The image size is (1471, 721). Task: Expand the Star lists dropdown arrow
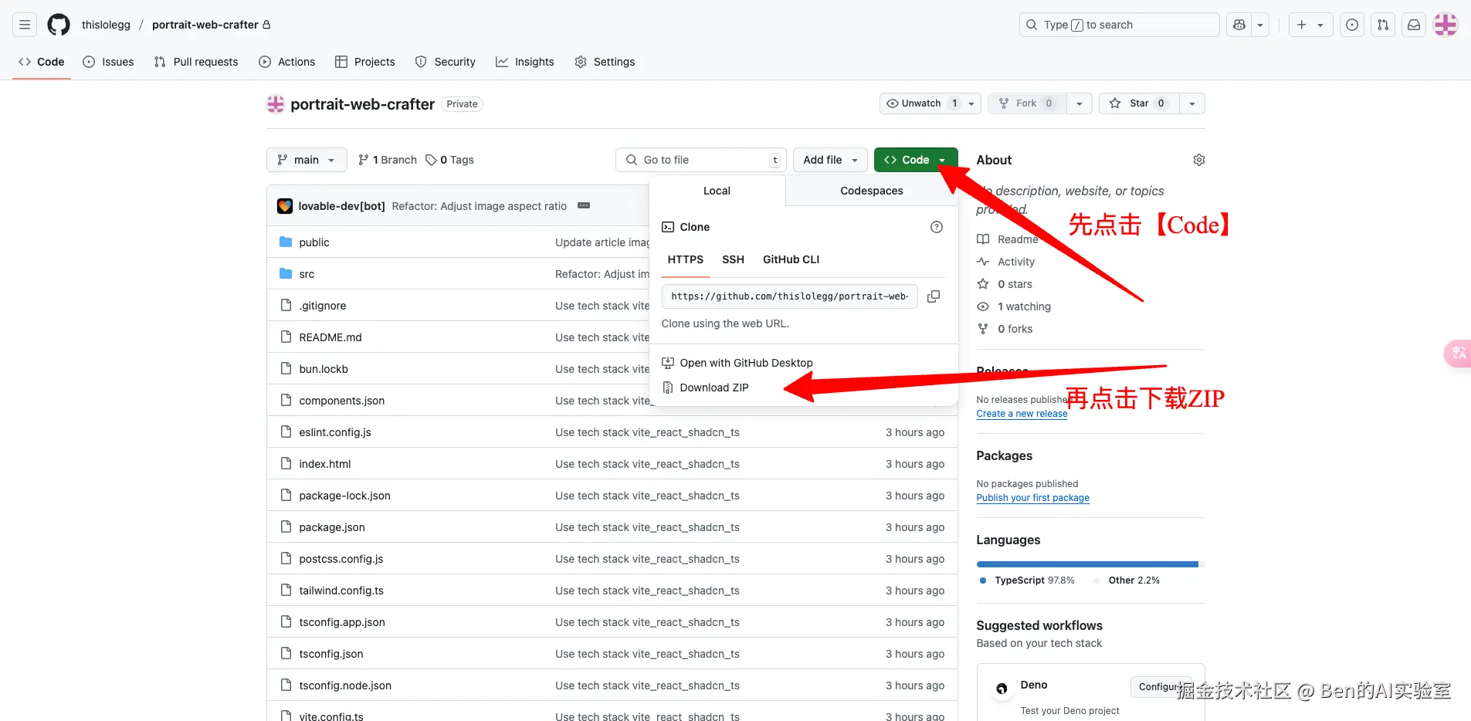coord(1192,103)
